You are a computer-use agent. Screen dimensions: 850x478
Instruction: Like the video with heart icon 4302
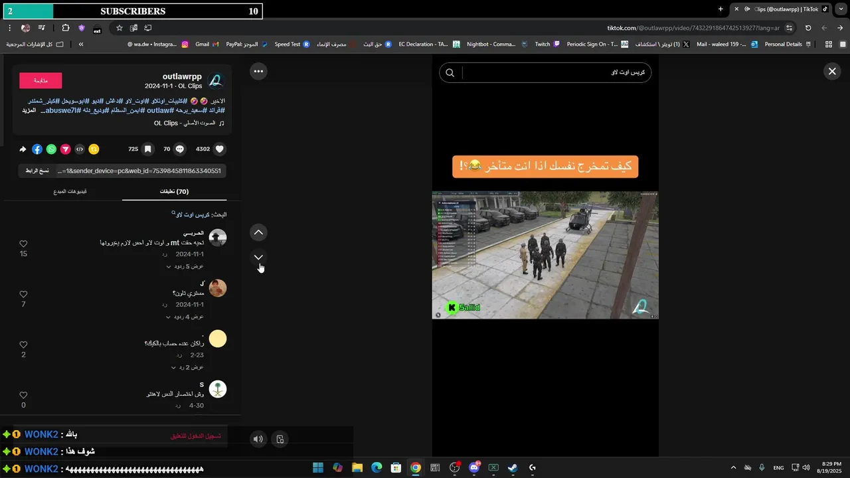coord(220,149)
